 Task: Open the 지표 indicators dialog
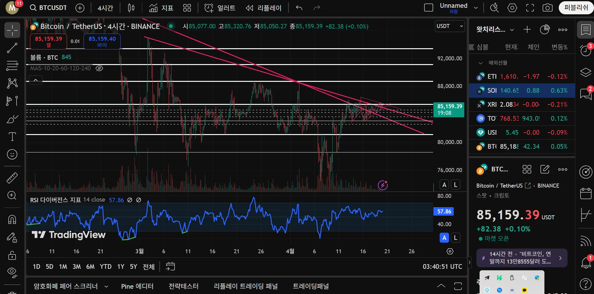161,8
